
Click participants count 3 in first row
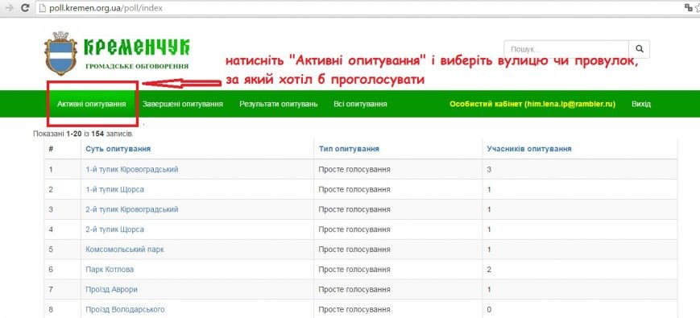click(489, 170)
